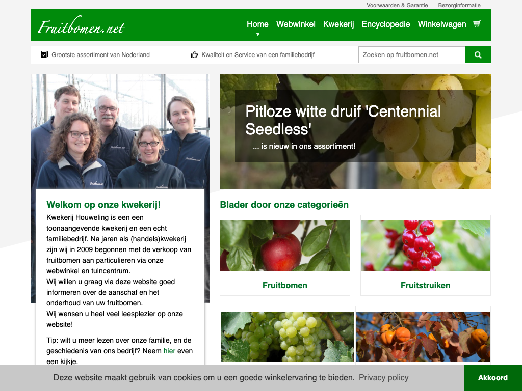Click the shopping cart icon
This screenshot has width=522, height=391.
click(x=477, y=23)
